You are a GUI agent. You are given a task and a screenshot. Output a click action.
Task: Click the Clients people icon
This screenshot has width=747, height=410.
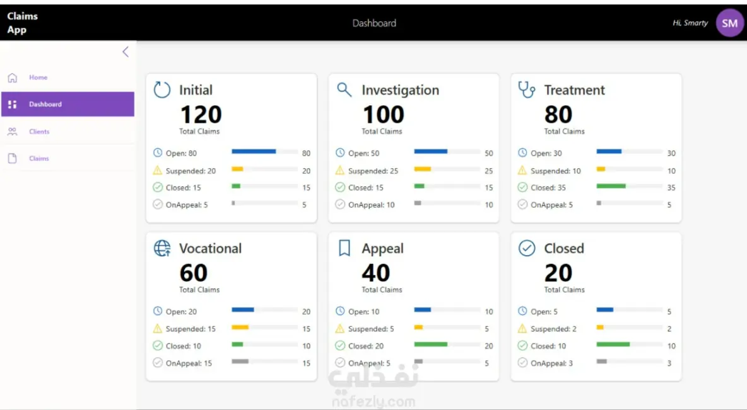click(13, 132)
